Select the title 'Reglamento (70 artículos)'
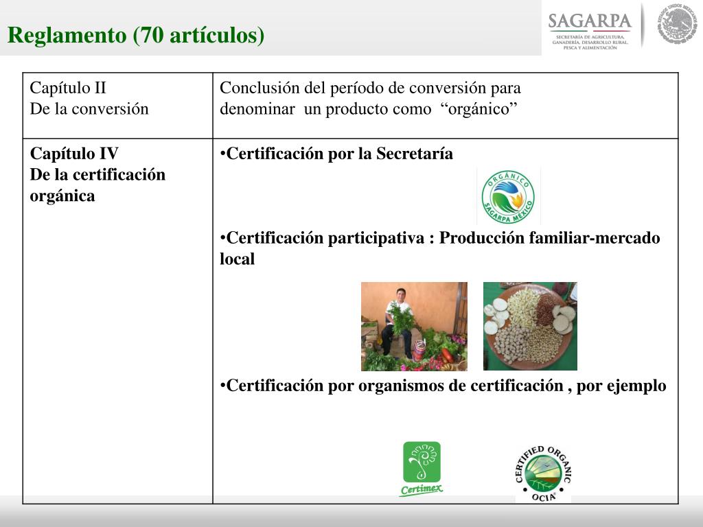The width and height of the screenshot is (703, 527). (x=136, y=36)
